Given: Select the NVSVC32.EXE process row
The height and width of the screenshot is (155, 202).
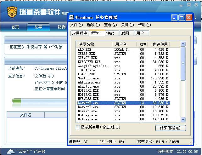Looking at the screenshot, I should 123,99.
